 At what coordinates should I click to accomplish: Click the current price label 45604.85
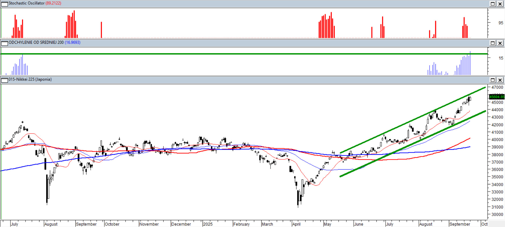tap(496, 97)
